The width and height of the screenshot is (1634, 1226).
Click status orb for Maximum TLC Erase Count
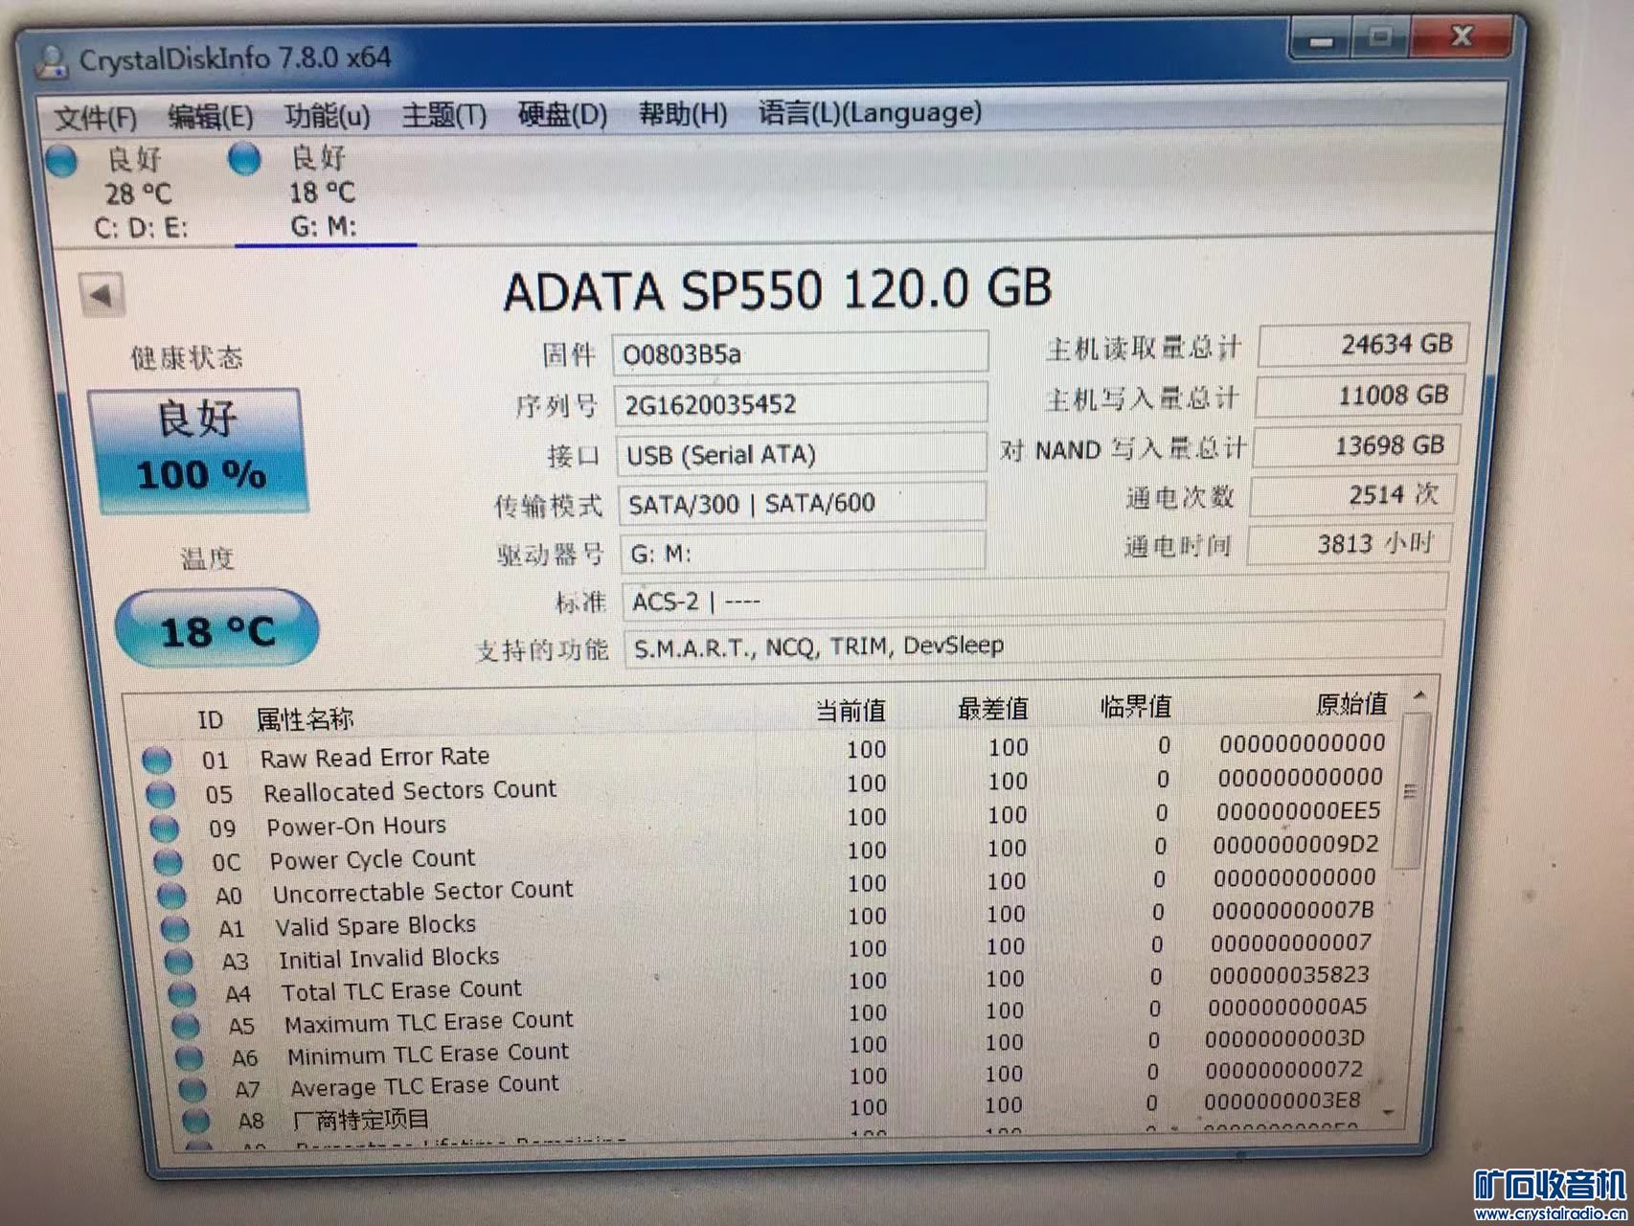tap(186, 1027)
